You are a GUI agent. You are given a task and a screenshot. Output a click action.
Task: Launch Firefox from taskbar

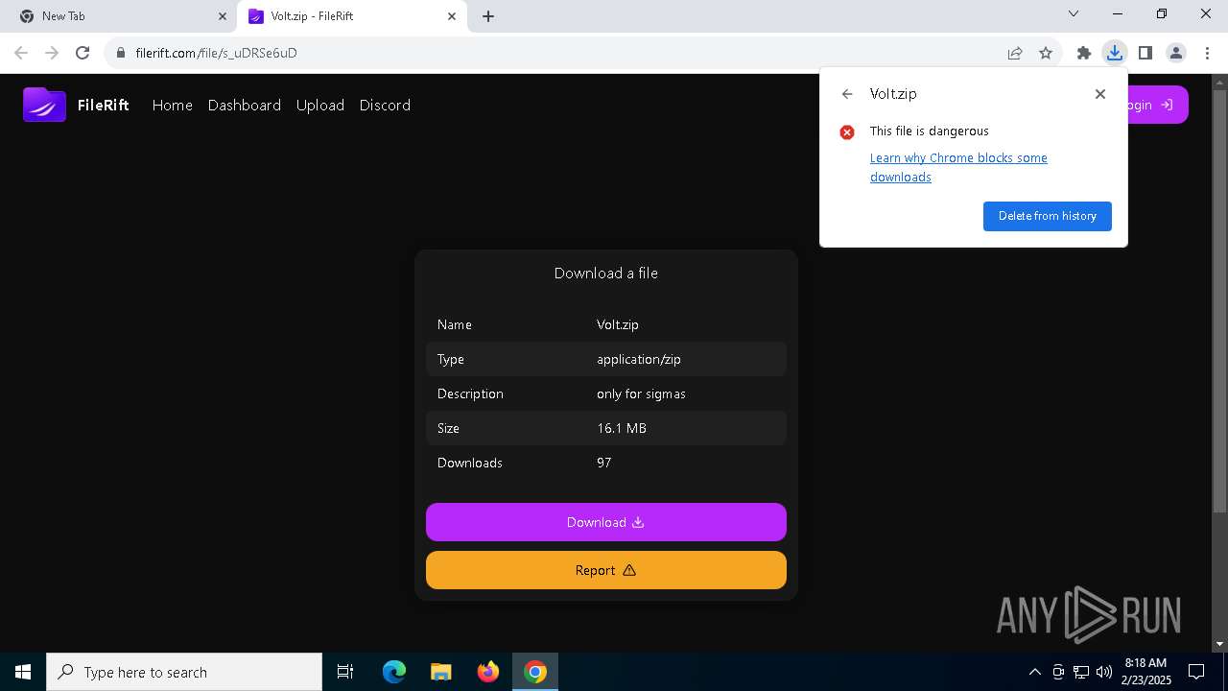488,672
